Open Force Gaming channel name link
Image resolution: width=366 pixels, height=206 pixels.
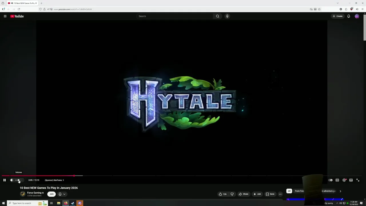click(x=34, y=193)
